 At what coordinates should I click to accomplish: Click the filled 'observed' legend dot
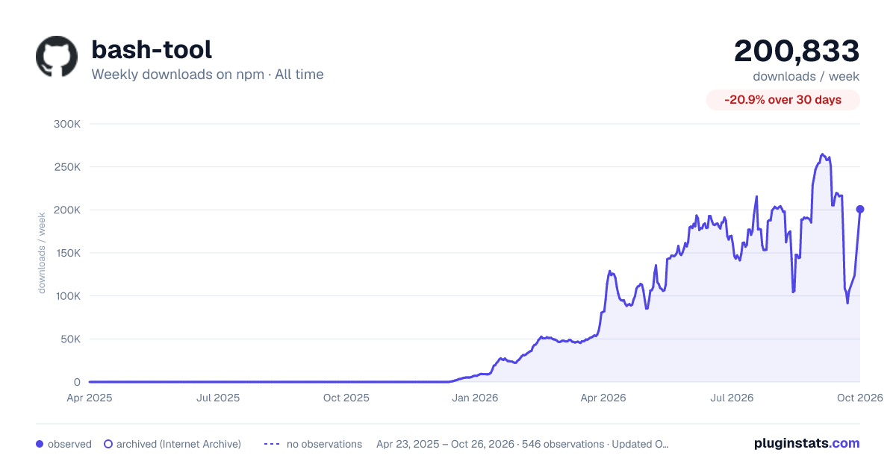(x=40, y=444)
